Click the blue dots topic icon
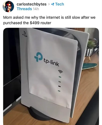Image resolution: width=102 pixels, height=125 pixels. (53, 4)
